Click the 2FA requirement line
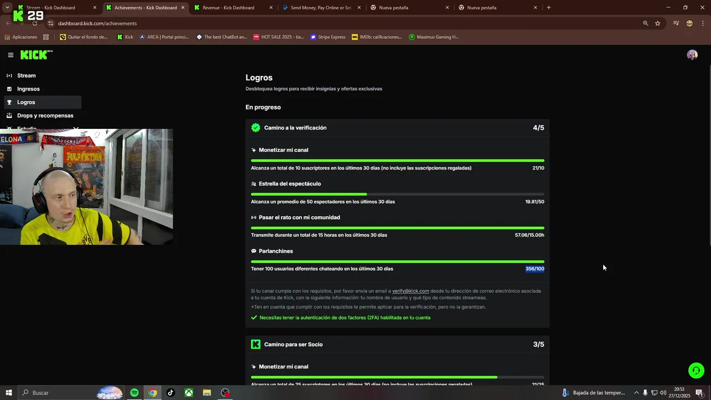 (341, 318)
